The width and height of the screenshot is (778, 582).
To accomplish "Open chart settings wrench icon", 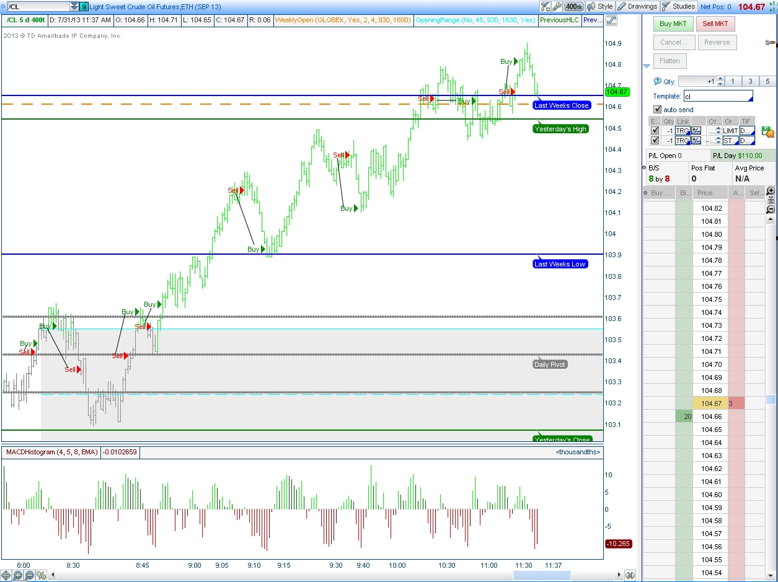I will click(x=557, y=6).
